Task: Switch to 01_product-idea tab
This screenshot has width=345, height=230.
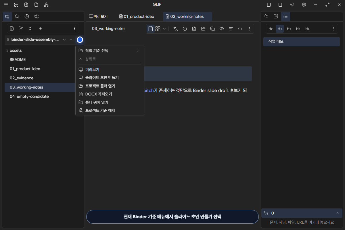Action: tap(137, 16)
